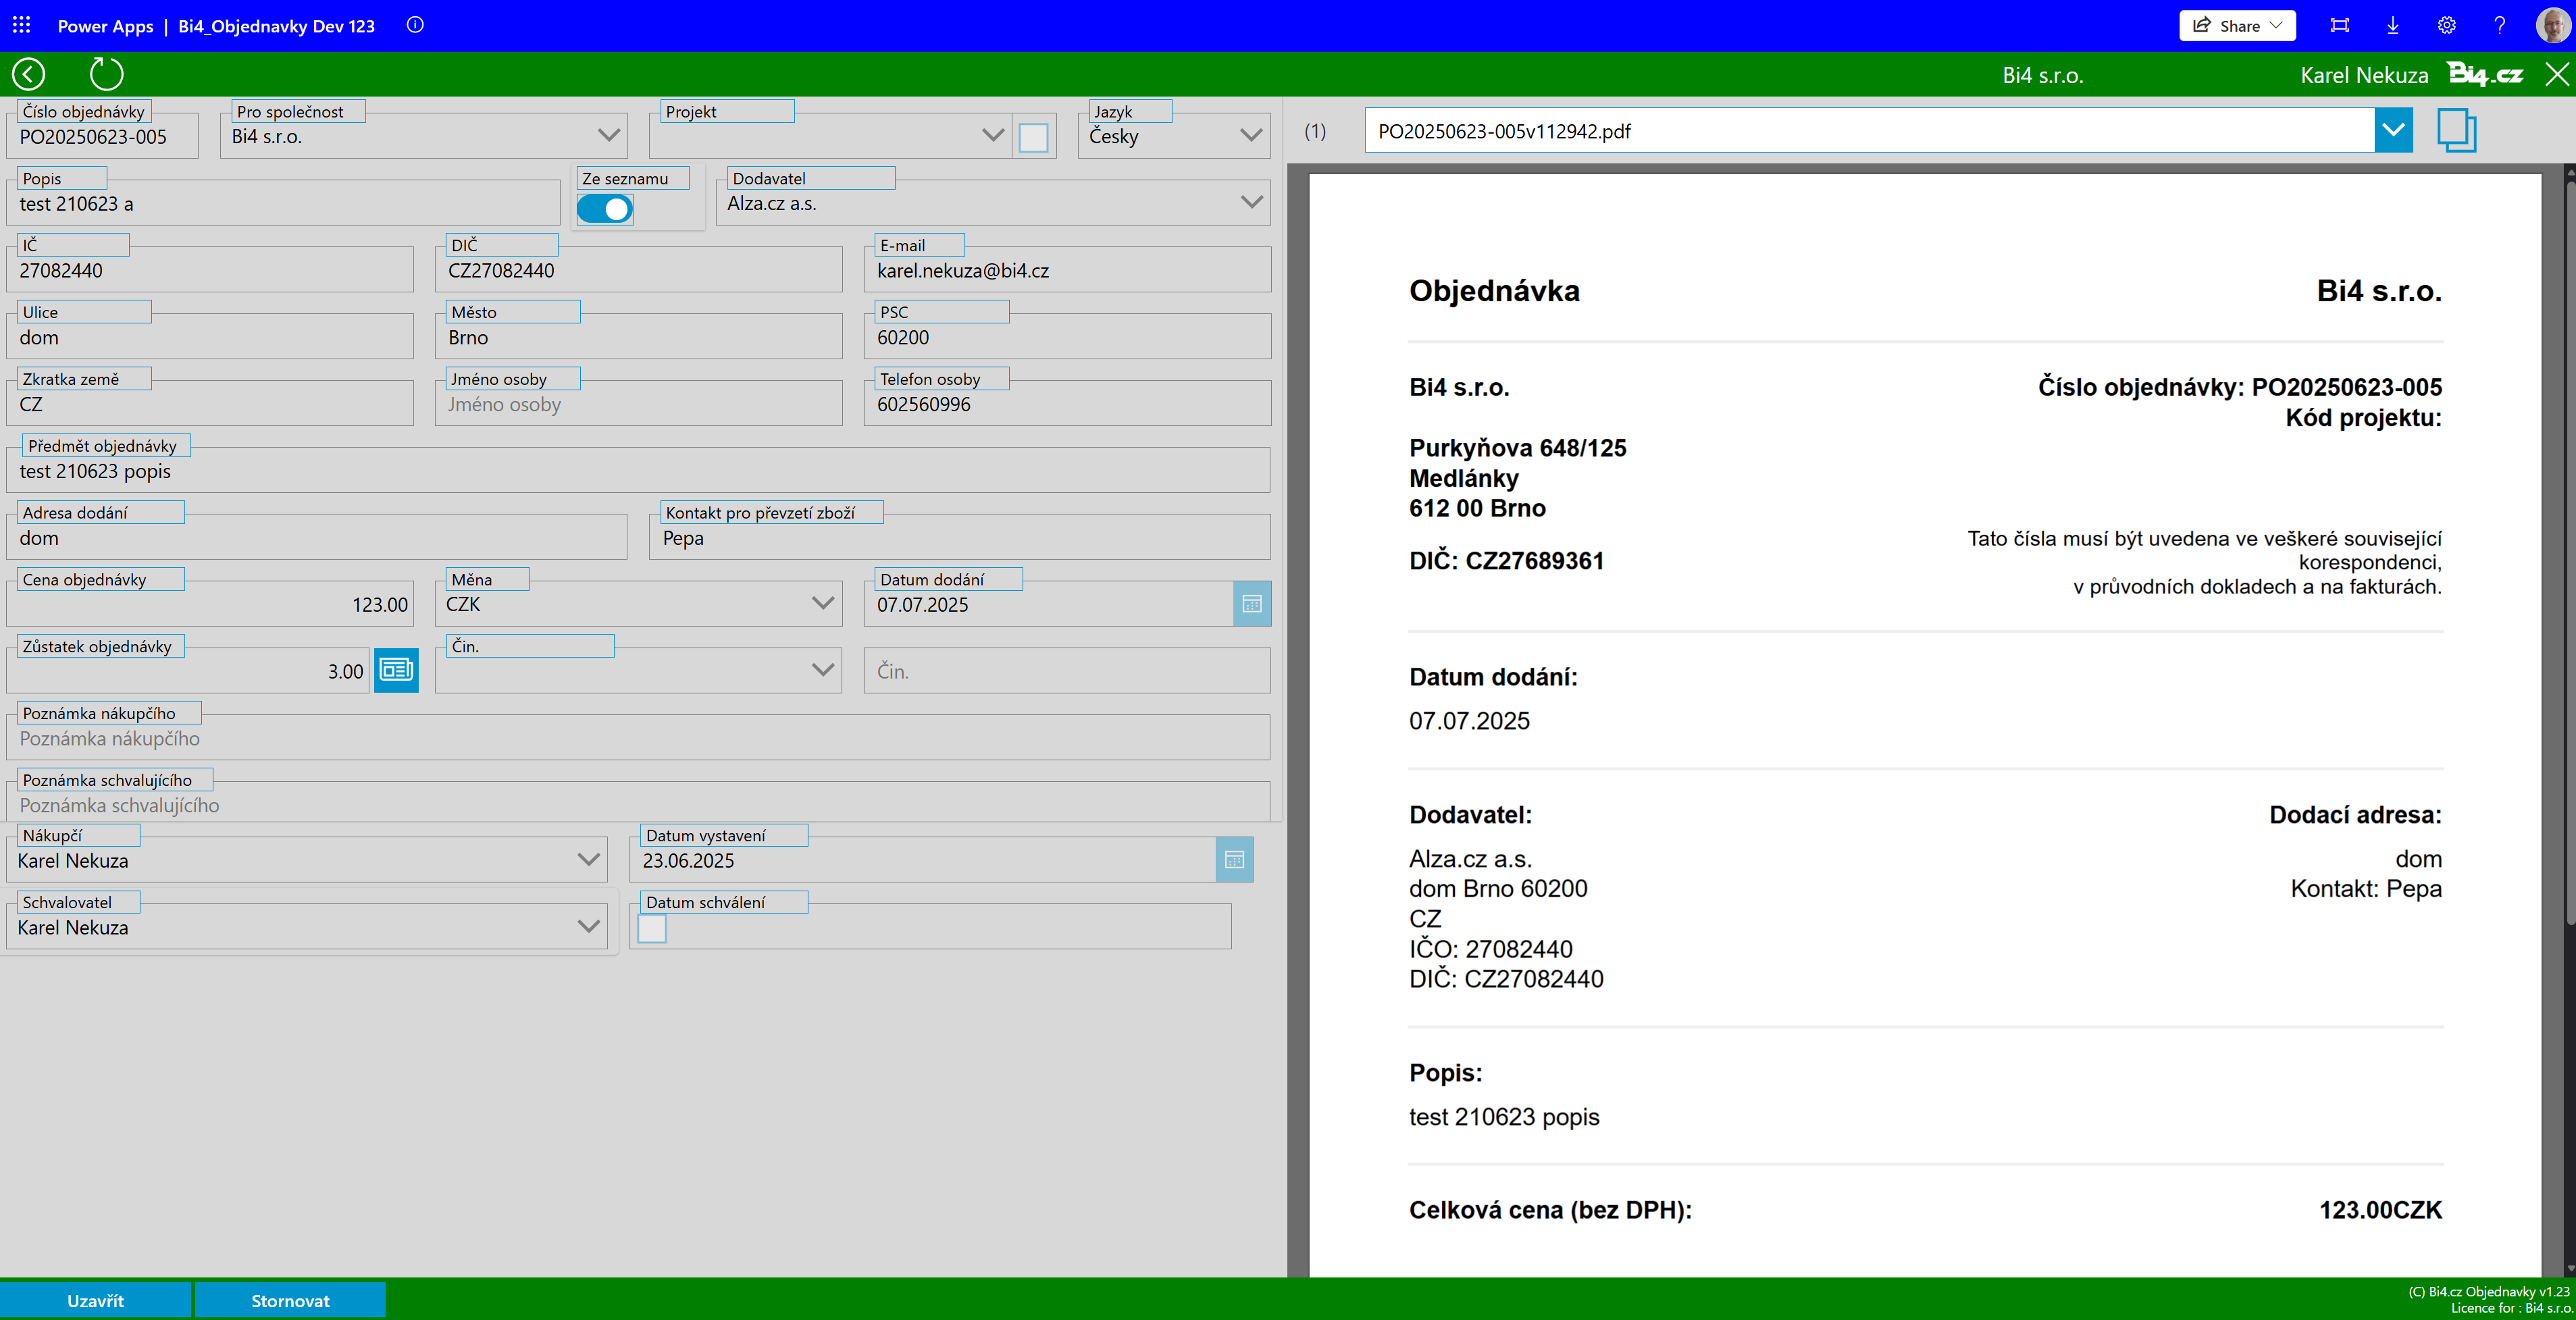Screen dimensions: 2576x1320
Task: Click the Zůstatek objednávky detail icon
Action: click(396, 670)
